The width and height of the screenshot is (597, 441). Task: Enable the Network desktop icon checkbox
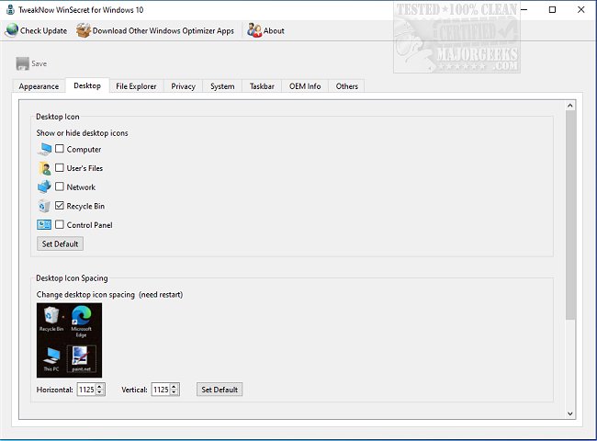tap(60, 187)
